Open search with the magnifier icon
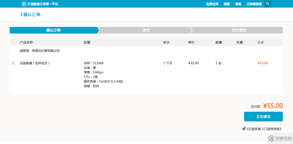This screenshot has width=293, height=144. [x=268, y=4]
